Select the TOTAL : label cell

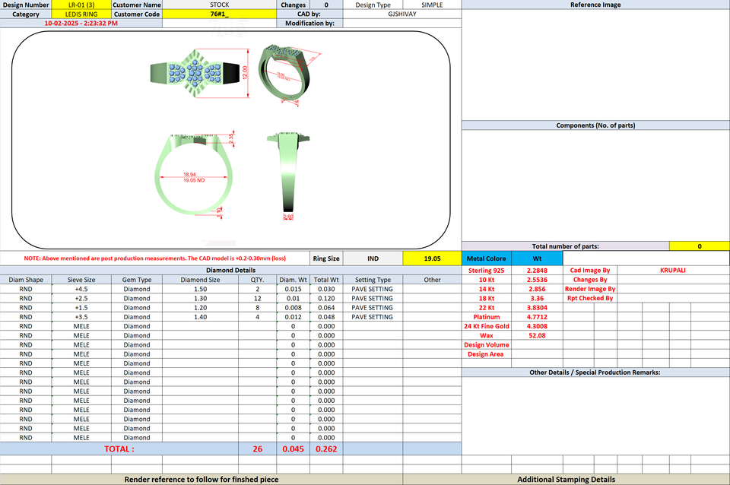tap(119, 449)
